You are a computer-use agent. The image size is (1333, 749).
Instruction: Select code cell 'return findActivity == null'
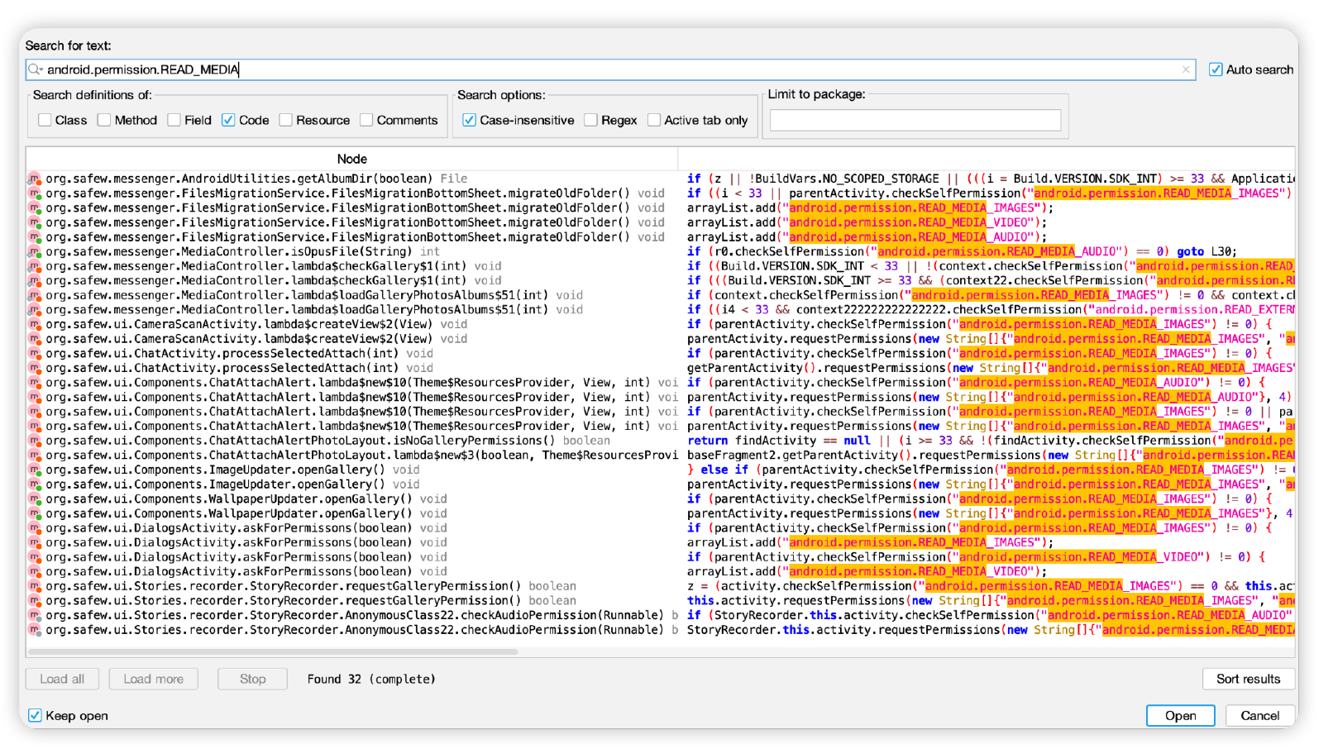(x=990, y=441)
